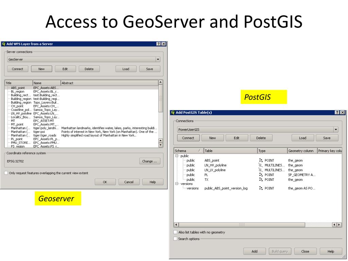Click the Type column header in the PostGIS dialog

[272, 151]
